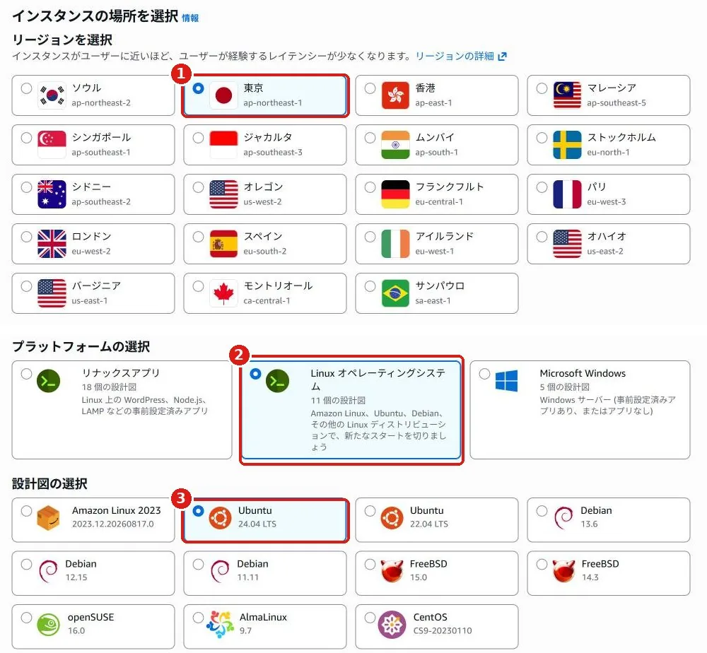
Task: Click the UK flag for London
Action: coord(52,244)
